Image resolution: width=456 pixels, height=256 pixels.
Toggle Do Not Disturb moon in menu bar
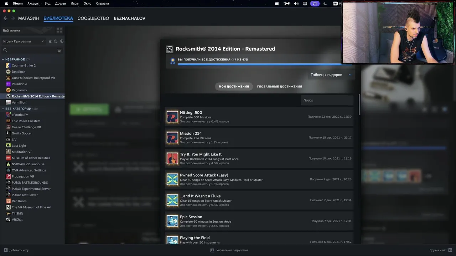pyautogui.click(x=325, y=4)
